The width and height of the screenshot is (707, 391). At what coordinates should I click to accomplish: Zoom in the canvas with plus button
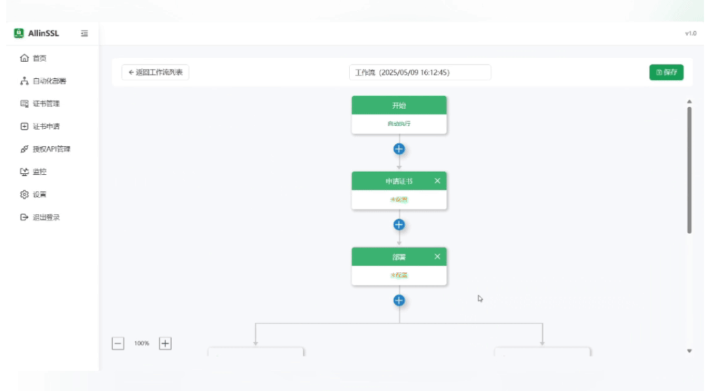point(166,343)
